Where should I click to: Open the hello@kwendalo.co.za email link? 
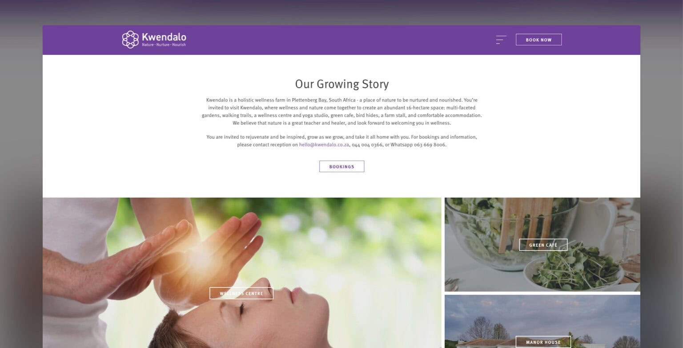click(x=324, y=145)
